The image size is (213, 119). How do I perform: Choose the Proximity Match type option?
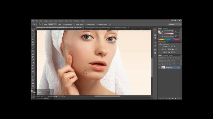68,24
